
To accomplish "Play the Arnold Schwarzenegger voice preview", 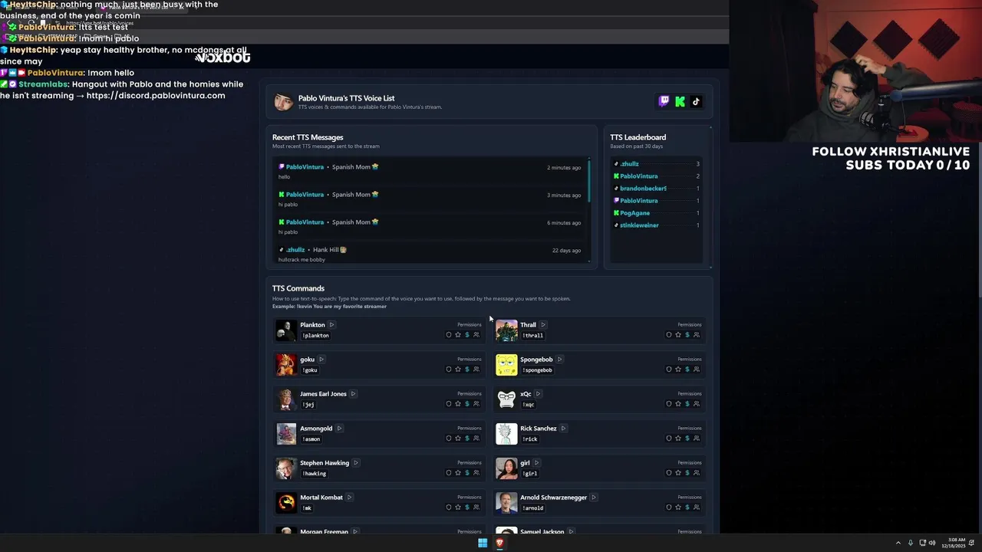I will pos(593,498).
